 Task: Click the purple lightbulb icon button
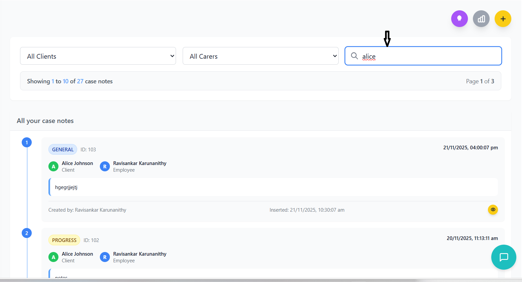(x=459, y=19)
